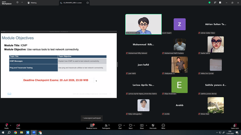Open the Windows Start menu
The width and height of the screenshot is (241, 135).
pyautogui.click(x=3, y=132)
